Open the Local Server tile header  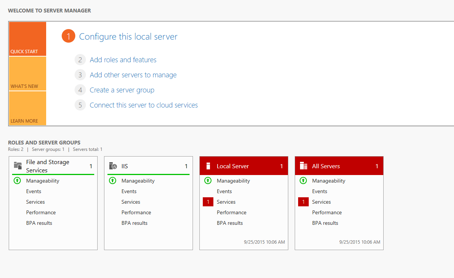point(244,166)
